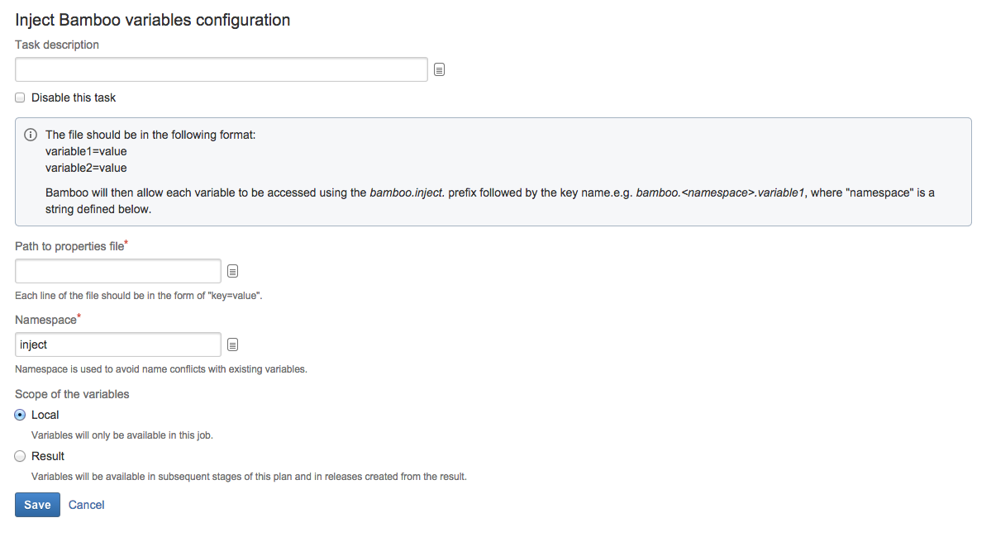Tick the Disable this task checkbox

point(20,97)
